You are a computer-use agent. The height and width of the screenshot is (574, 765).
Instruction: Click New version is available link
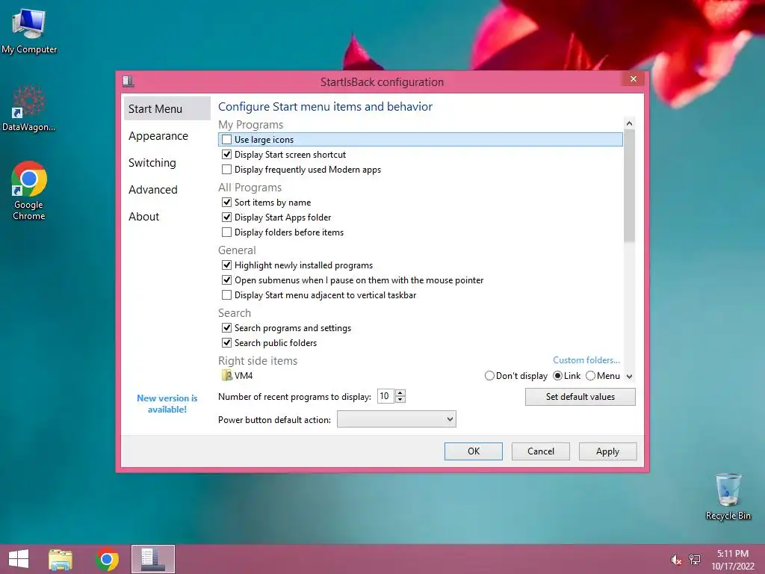[x=167, y=404]
